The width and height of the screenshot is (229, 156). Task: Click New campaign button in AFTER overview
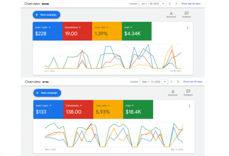[x=47, y=93]
